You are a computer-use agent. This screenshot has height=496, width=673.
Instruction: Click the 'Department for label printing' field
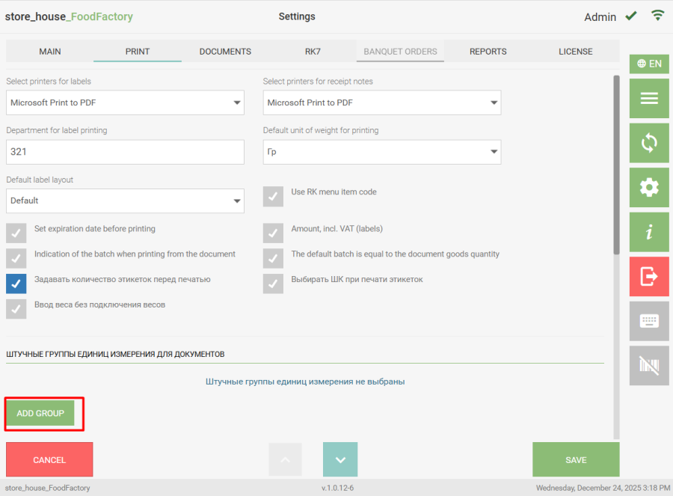[125, 152]
